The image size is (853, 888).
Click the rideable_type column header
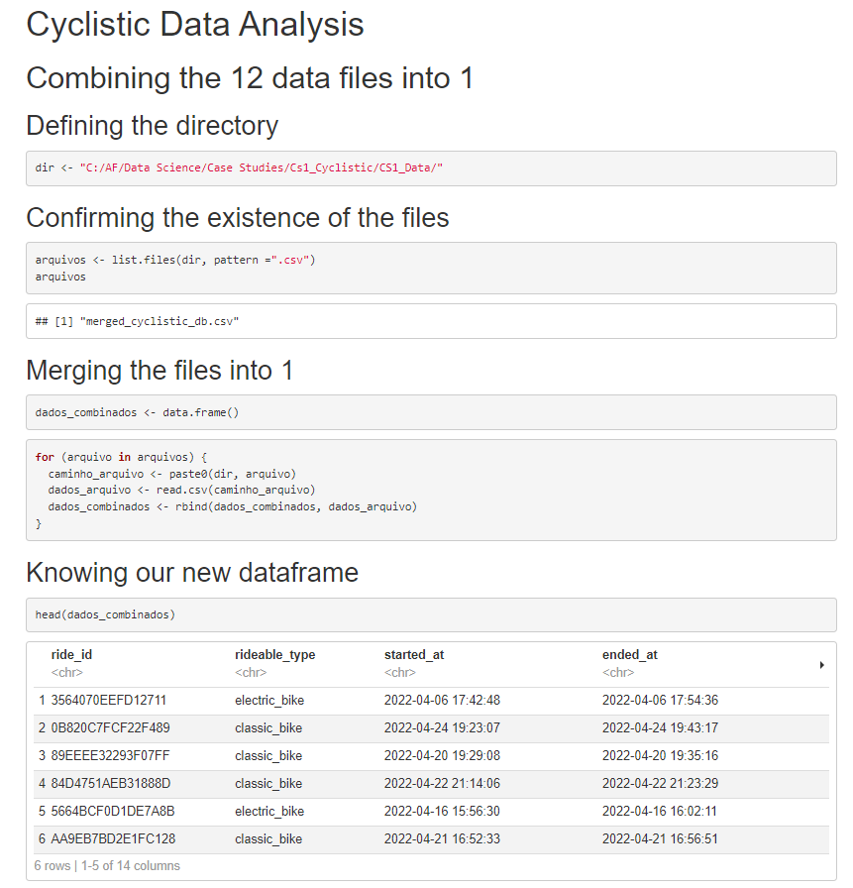(x=275, y=655)
